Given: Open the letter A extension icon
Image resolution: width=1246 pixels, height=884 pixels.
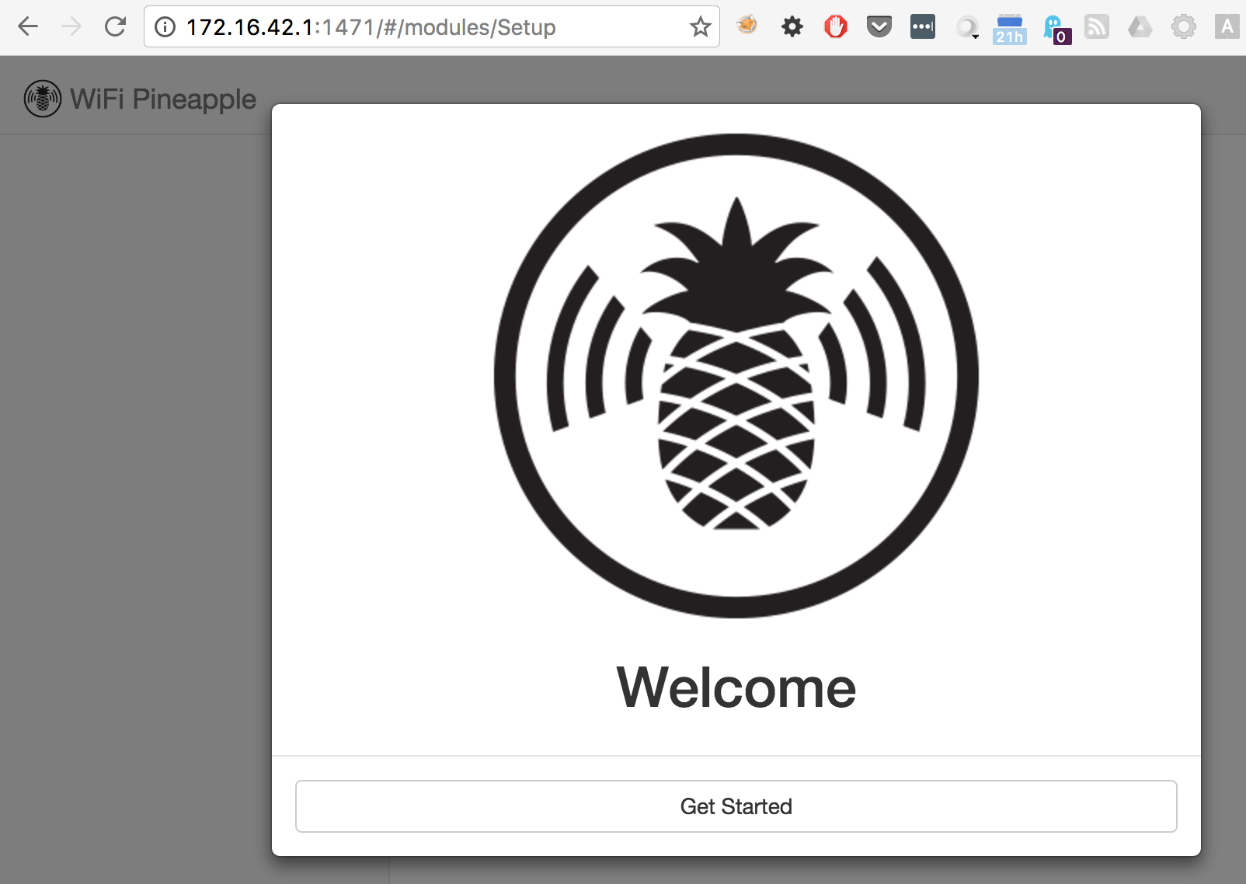Looking at the screenshot, I should 1227,27.
